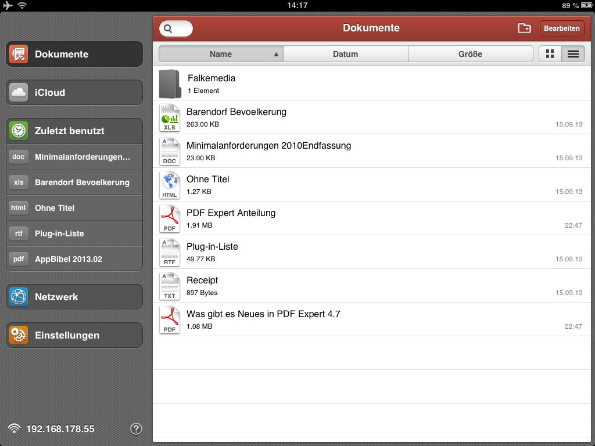
Task: Tap the RTF icon of Plug-in-Liste
Action: coord(170,252)
